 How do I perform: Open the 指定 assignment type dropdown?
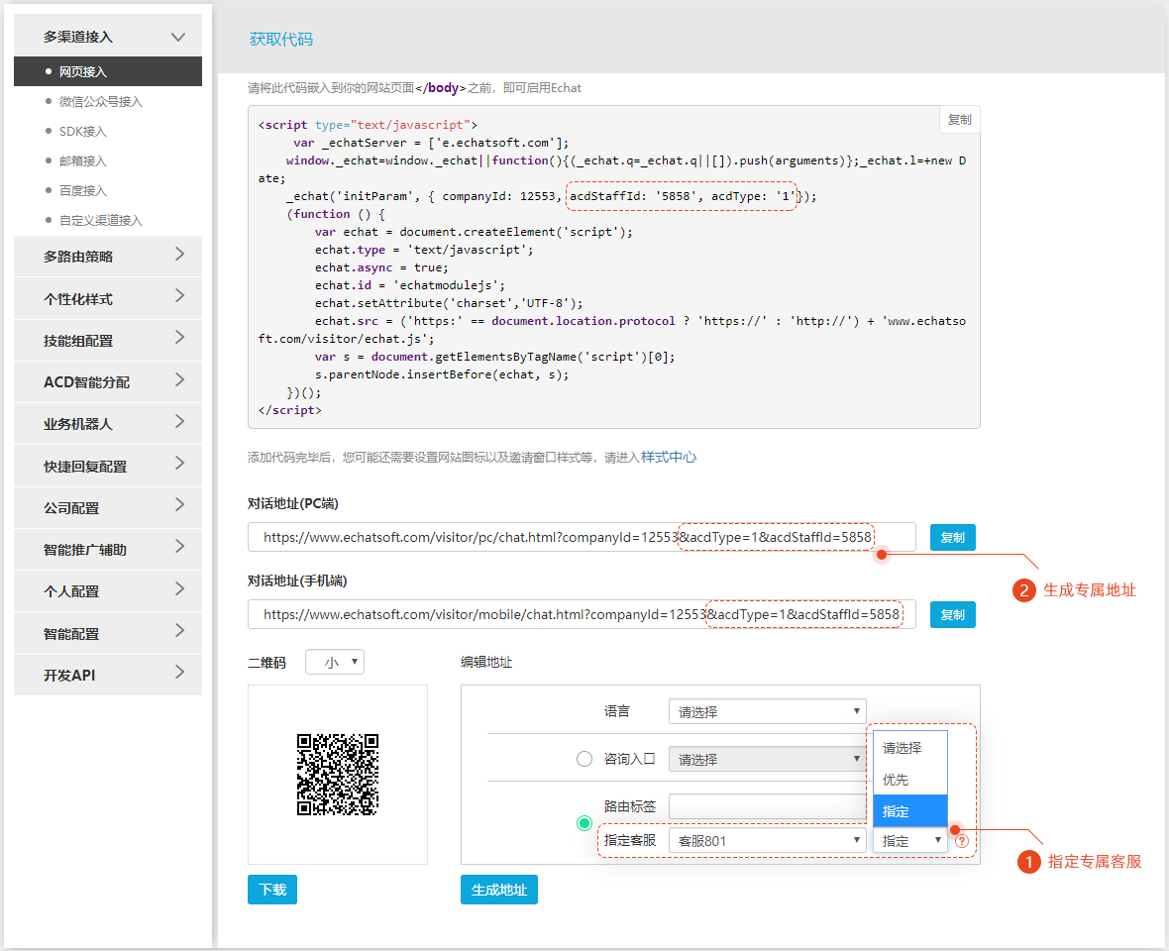tap(910, 841)
